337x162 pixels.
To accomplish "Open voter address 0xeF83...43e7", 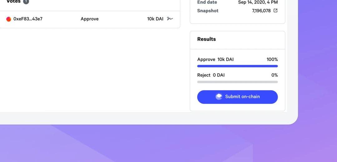I will click(x=28, y=19).
